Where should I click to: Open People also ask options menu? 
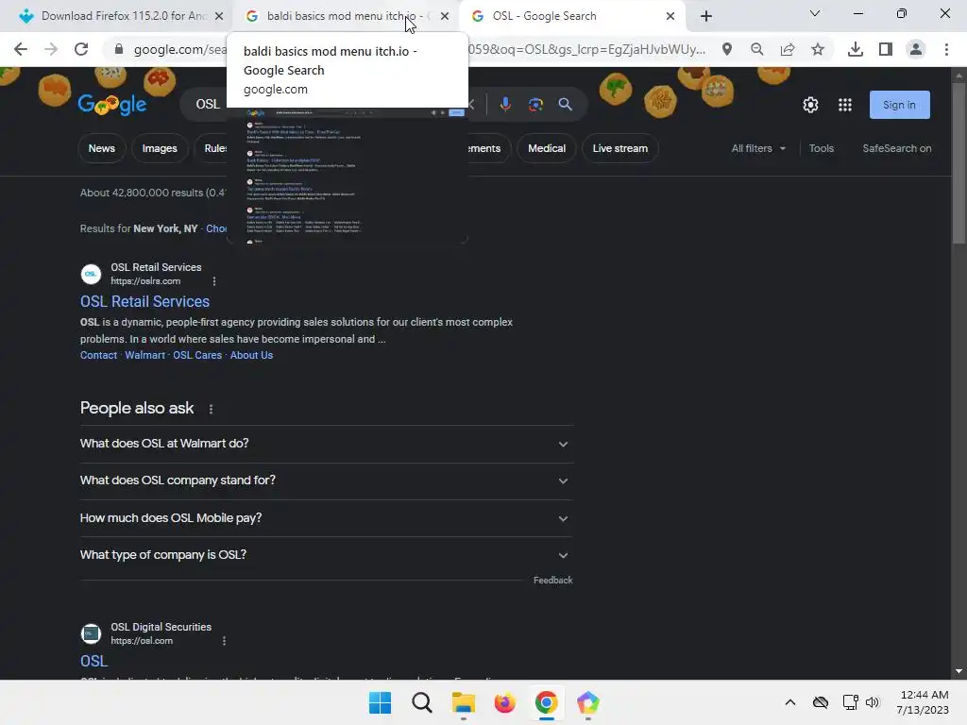(211, 409)
